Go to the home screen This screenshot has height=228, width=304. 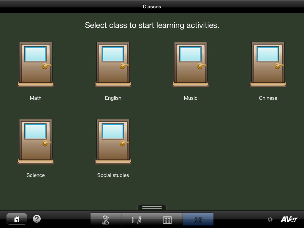click(x=17, y=219)
